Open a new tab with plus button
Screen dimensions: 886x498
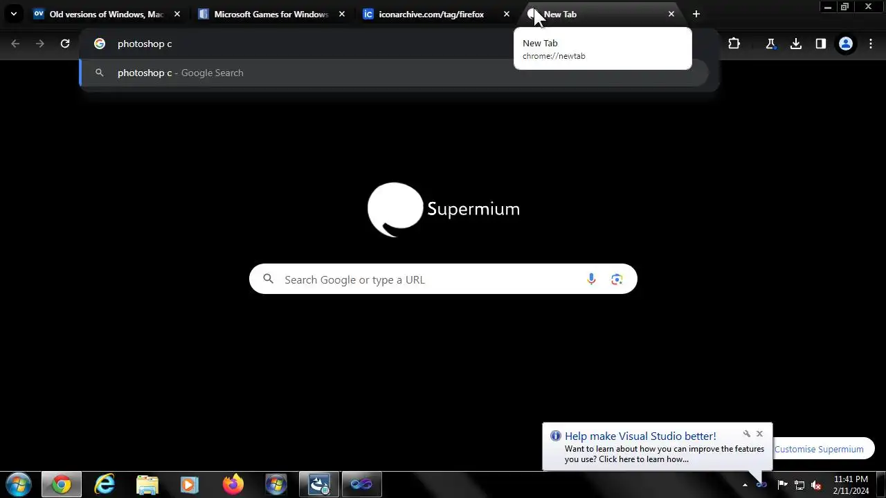[x=696, y=14]
